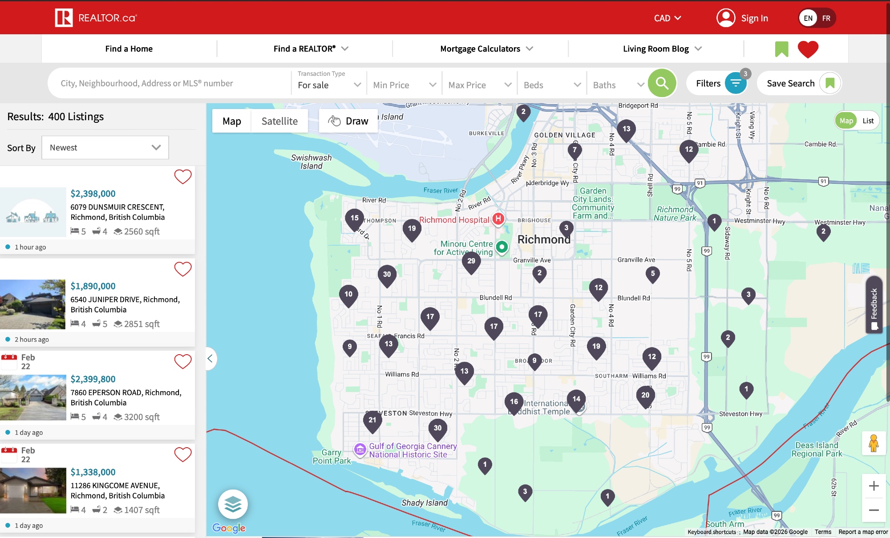Viewport: 890px width, 538px height.
Task: Favourite the 11286 Kingcome Avenue listing
Action: (182, 454)
